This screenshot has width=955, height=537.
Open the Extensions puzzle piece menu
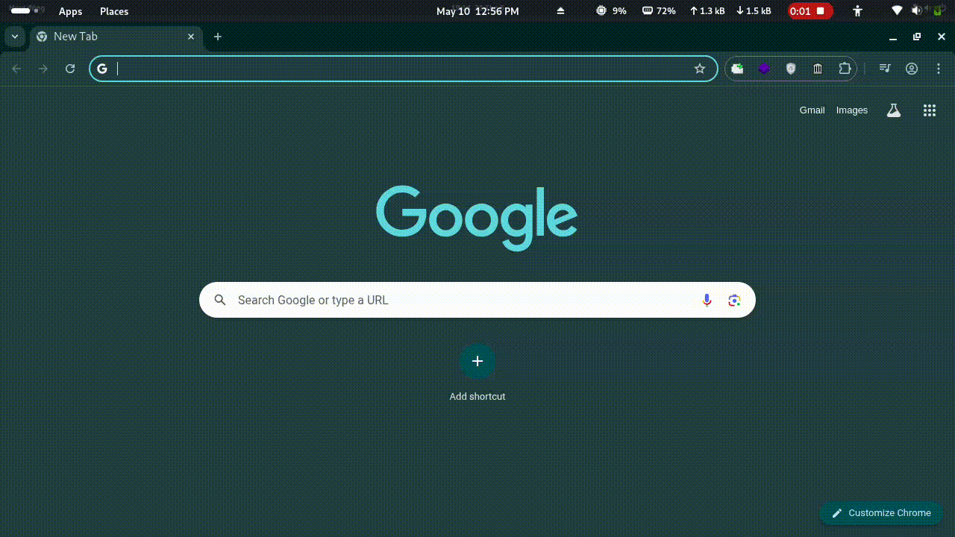[845, 69]
